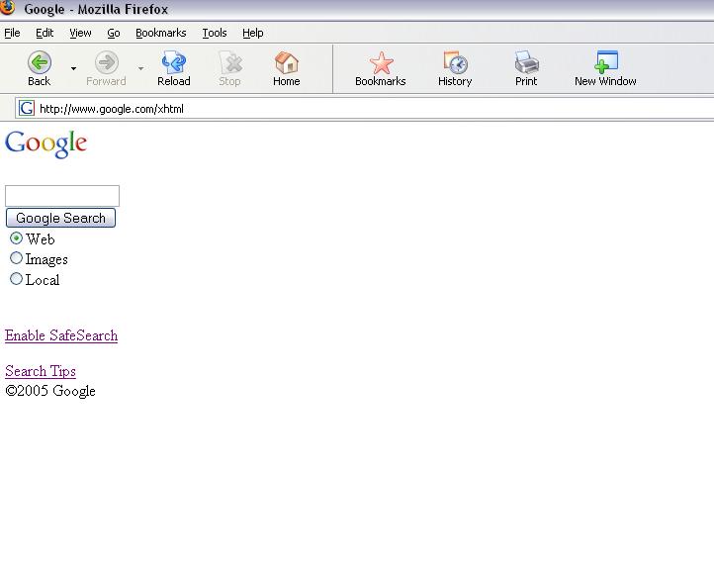Open the History panel icon

pyautogui.click(x=455, y=63)
